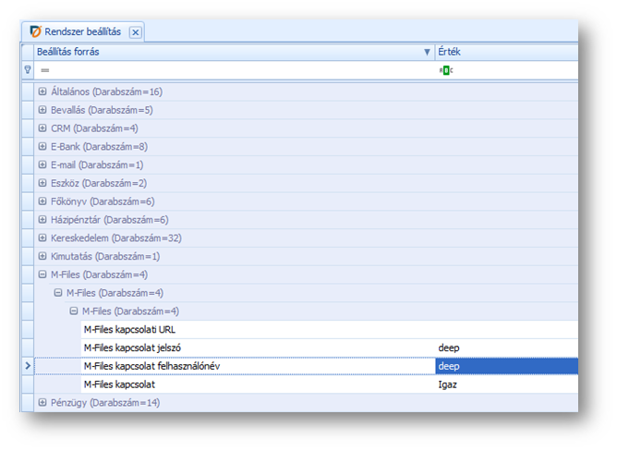Expand the Bevallás group

point(42,110)
